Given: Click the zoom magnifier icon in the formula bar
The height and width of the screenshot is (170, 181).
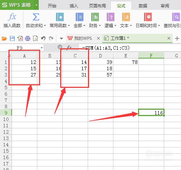Looking at the screenshot, I should [60, 47].
